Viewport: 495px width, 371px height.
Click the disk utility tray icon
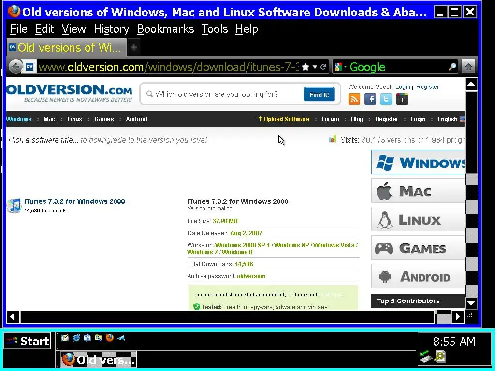(x=440, y=357)
